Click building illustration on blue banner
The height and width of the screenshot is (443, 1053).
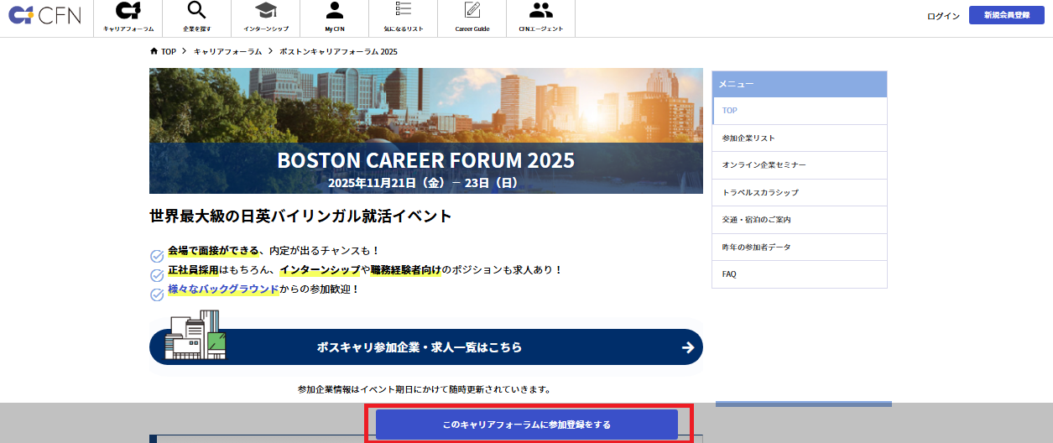(x=195, y=336)
